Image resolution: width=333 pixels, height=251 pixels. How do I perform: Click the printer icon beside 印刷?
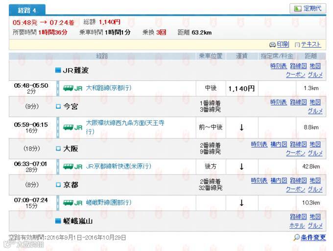pos(272,45)
